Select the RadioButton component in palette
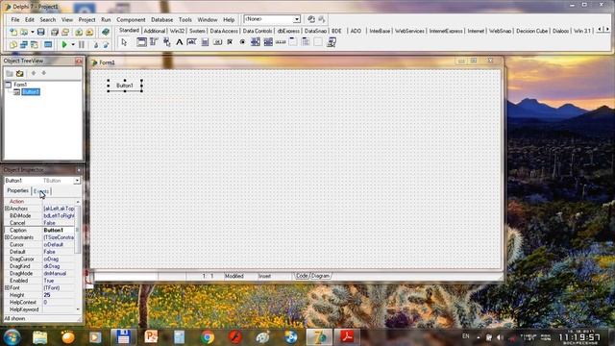Screen dimensions: 615x346 point(242,42)
